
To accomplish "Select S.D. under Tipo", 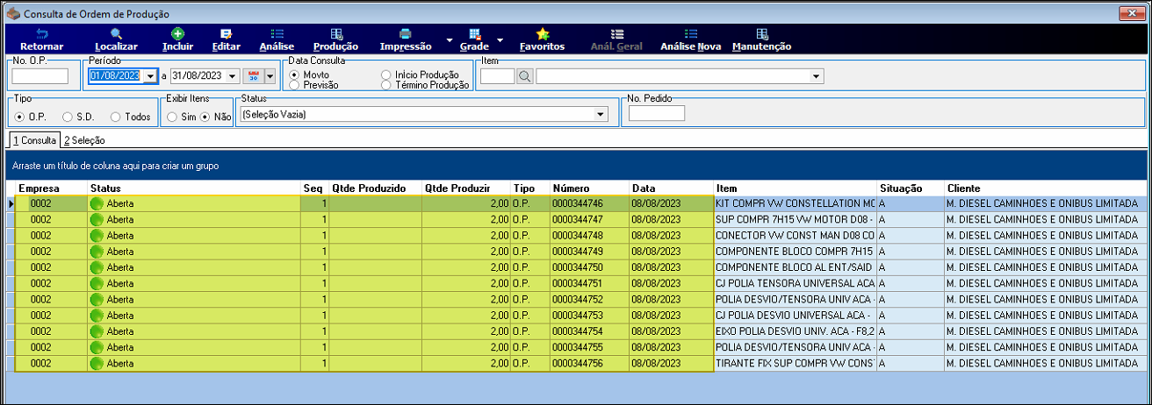I will pos(68,117).
